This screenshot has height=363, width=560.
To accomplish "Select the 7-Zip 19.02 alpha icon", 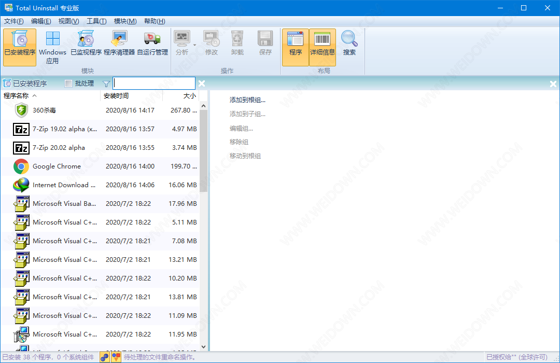I will click(x=21, y=129).
